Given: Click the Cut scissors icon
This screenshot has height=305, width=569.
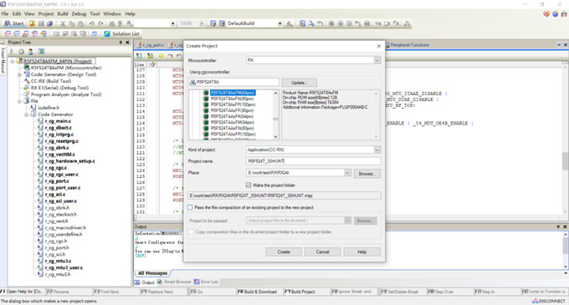Looking at the screenshot, I should 63,23.
